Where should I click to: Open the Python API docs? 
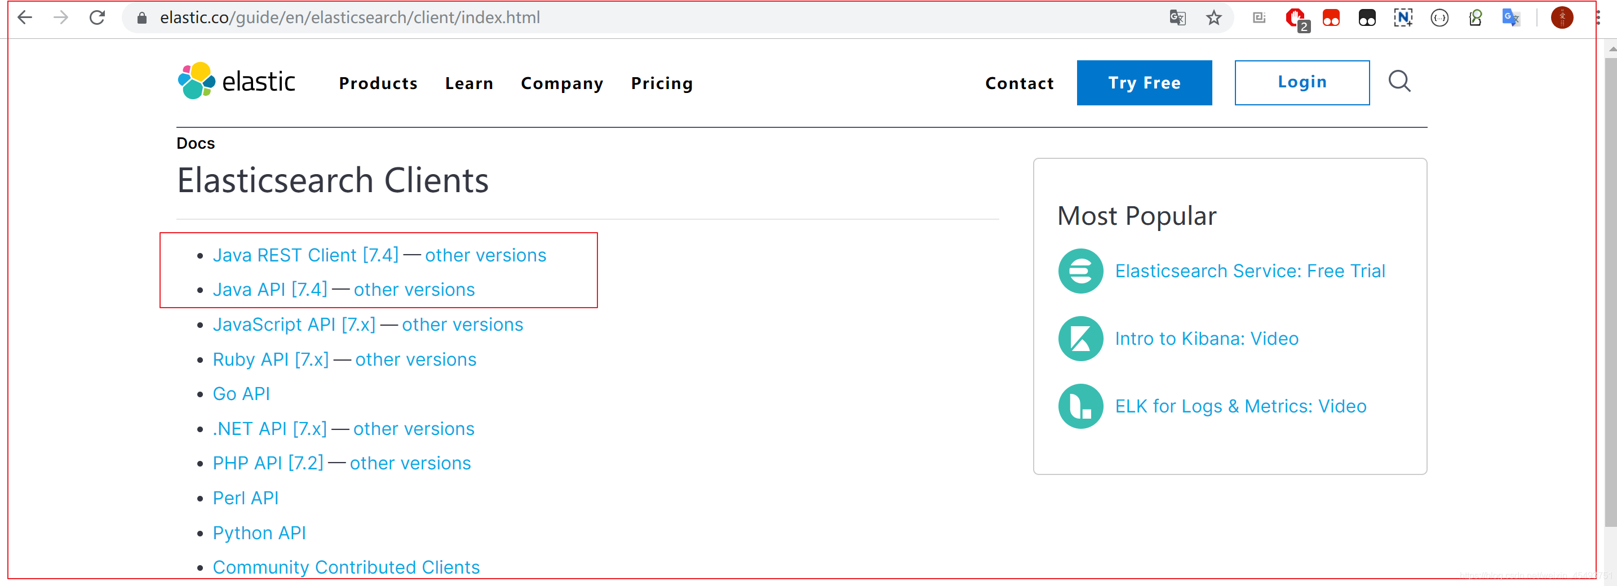pyautogui.click(x=259, y=533)
